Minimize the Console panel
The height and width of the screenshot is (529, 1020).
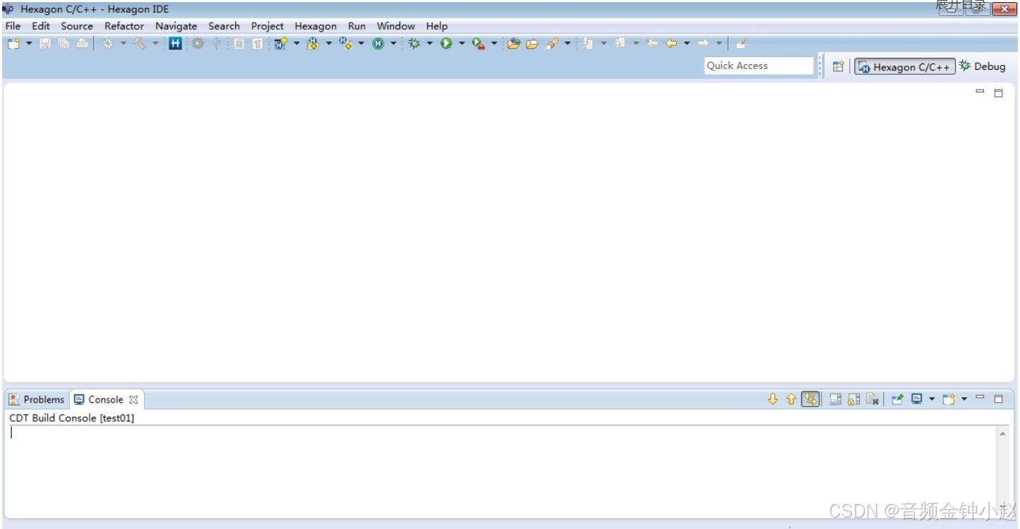[980, 397]
